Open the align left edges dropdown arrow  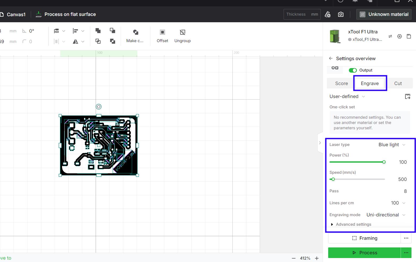[x=83, y=31]
